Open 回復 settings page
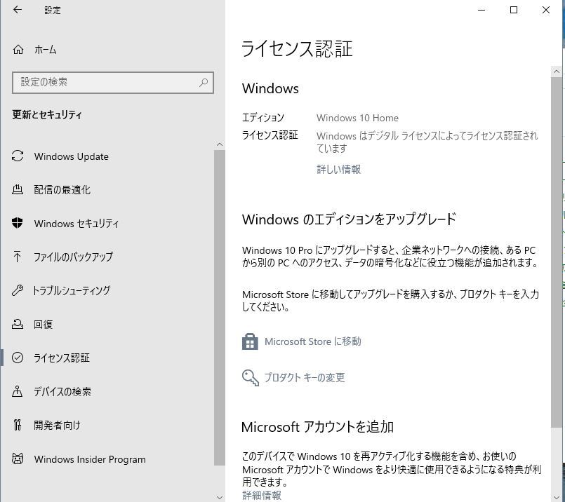565x502 pixels. click(x=44, y=324)
